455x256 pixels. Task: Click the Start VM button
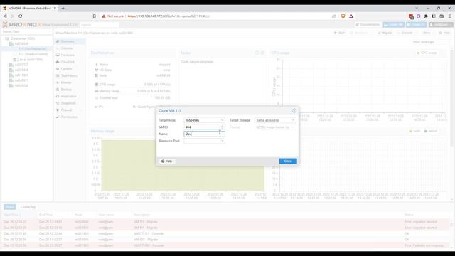tap(339, 33)
